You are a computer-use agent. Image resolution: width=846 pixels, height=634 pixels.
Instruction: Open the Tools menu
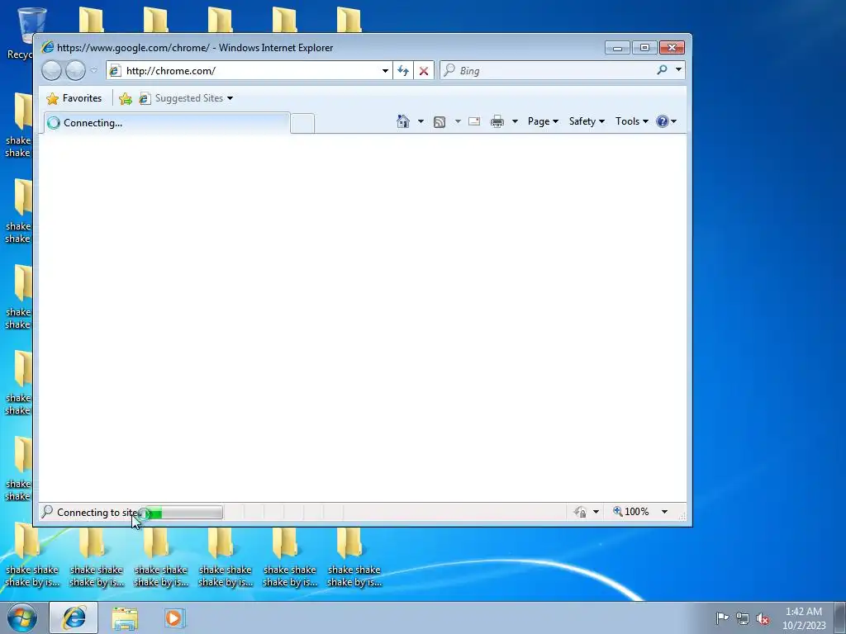632,121
